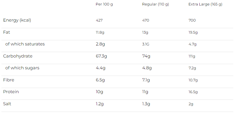Click the 67.3g carbohydrate value
235x113 pixels.
pos(101,56)
